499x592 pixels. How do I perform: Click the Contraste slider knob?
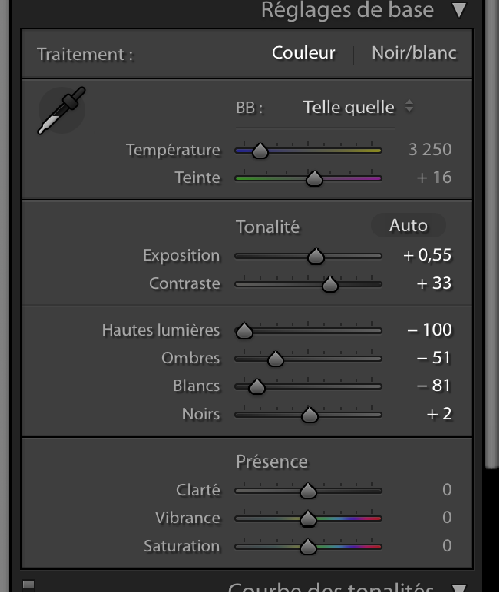tap(330, 284)
